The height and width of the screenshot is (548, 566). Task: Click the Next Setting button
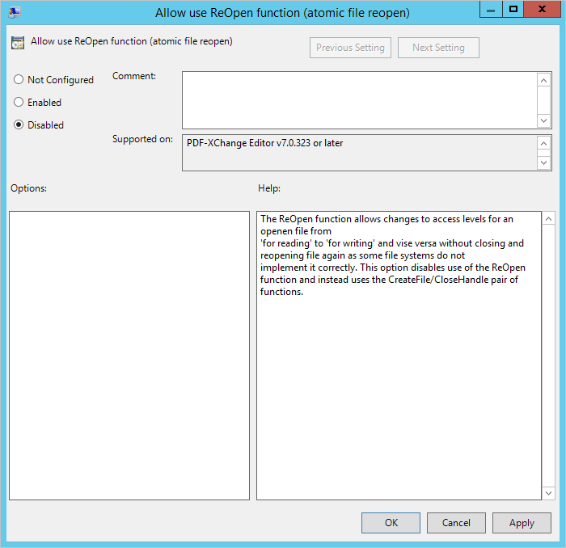coord(438,48)
